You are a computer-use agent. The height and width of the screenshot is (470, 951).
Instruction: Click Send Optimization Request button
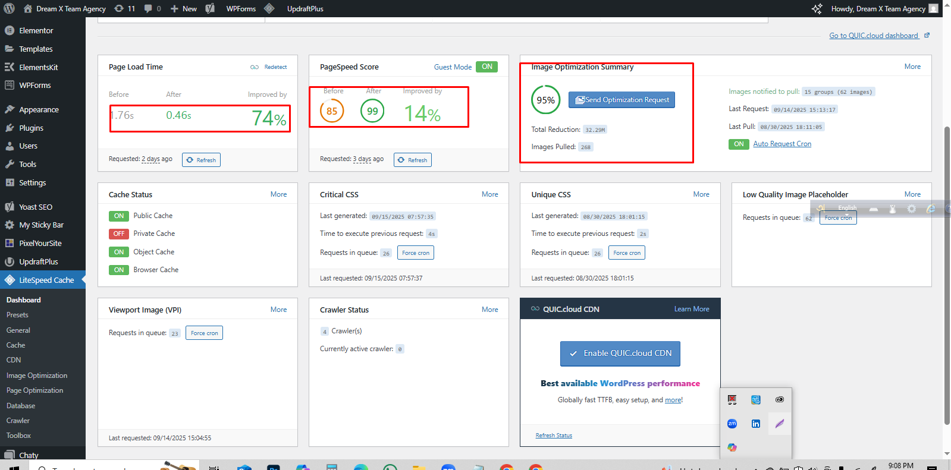pos(622,100)
